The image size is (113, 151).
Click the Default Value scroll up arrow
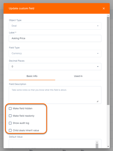[x=97, y=142]
